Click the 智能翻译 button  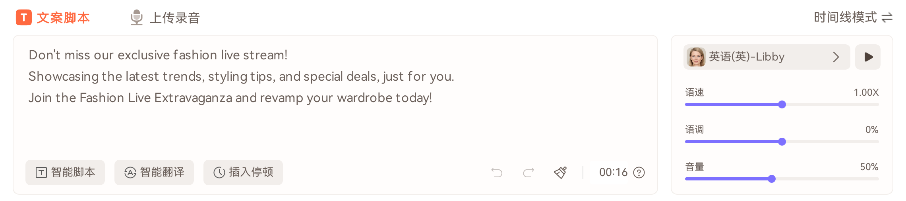point(154,173)
